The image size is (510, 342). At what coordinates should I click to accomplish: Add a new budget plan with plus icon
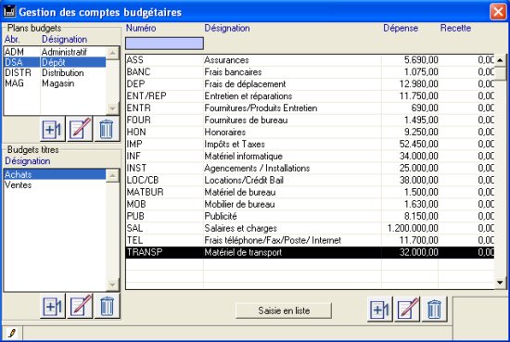point(52,129)
